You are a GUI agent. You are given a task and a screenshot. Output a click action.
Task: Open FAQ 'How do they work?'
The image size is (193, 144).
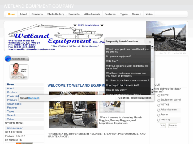coord(116,90)
